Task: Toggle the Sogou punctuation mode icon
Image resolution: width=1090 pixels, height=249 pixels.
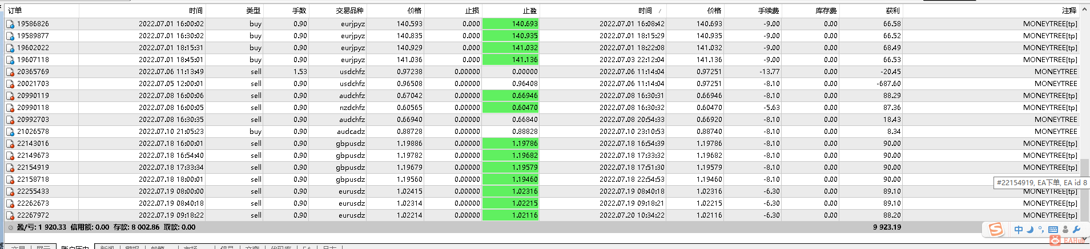Action: click(x=1041, y=230)
